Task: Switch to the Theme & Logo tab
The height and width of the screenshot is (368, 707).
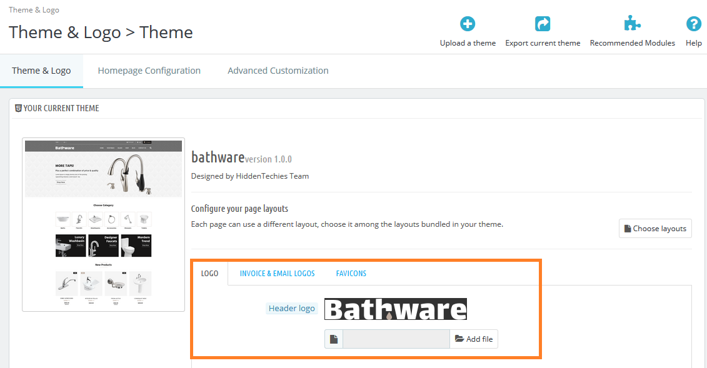Action: pos(41,71)
